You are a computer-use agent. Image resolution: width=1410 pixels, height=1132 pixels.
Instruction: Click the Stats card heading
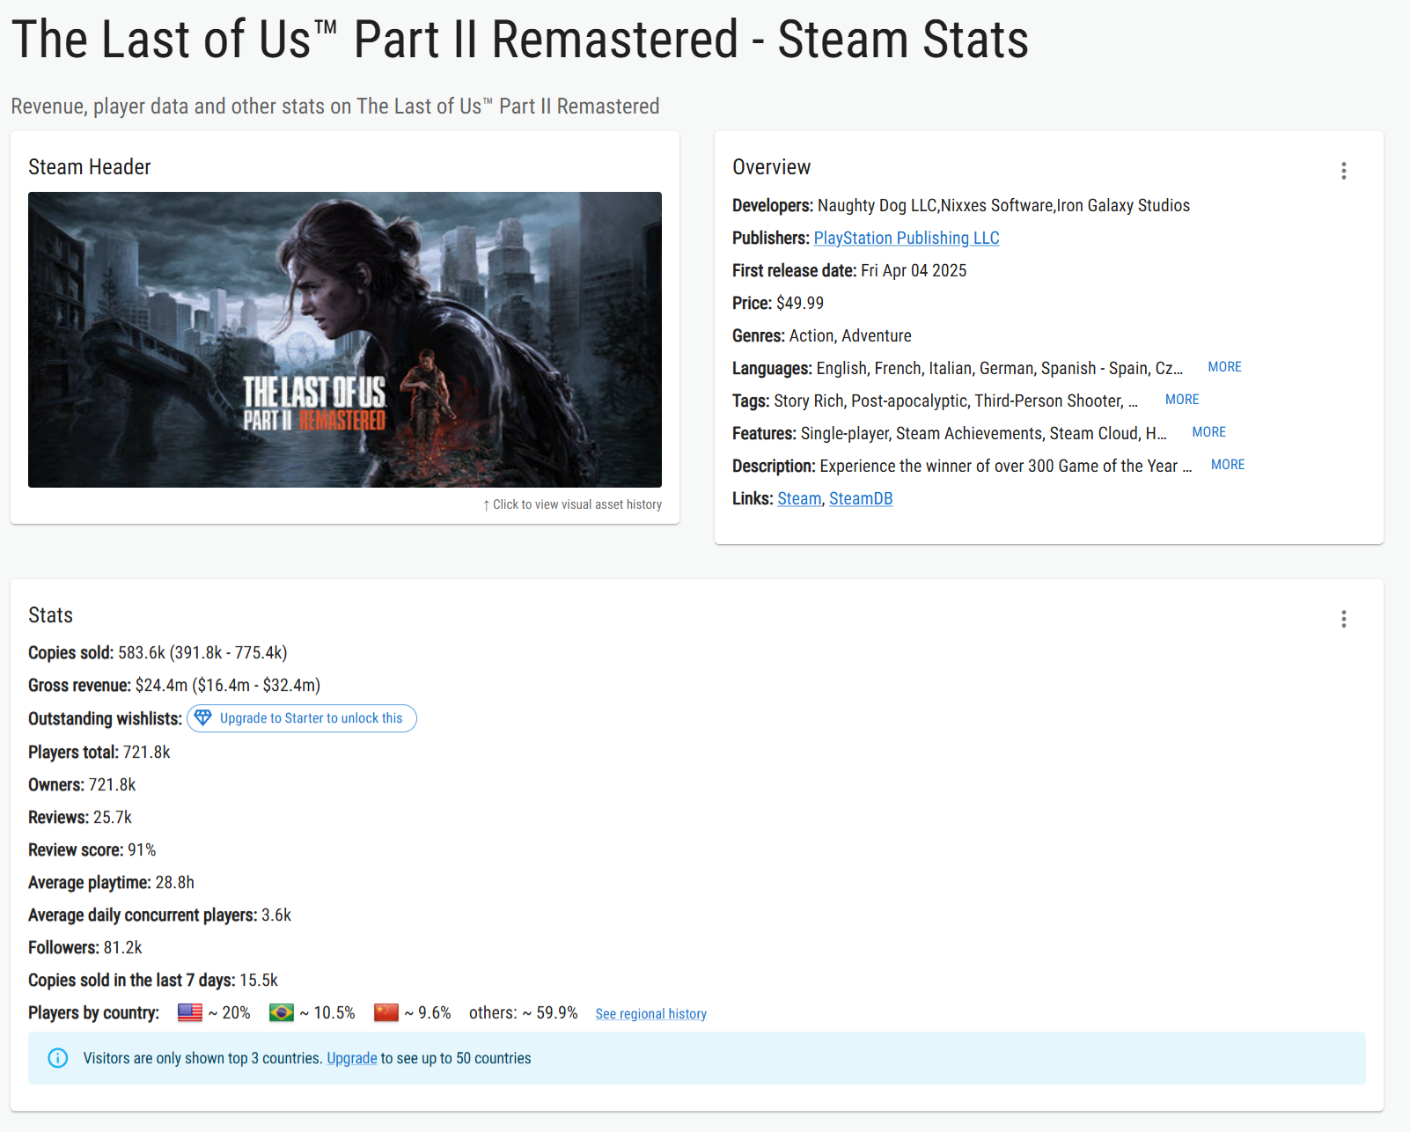pos(50,615)
